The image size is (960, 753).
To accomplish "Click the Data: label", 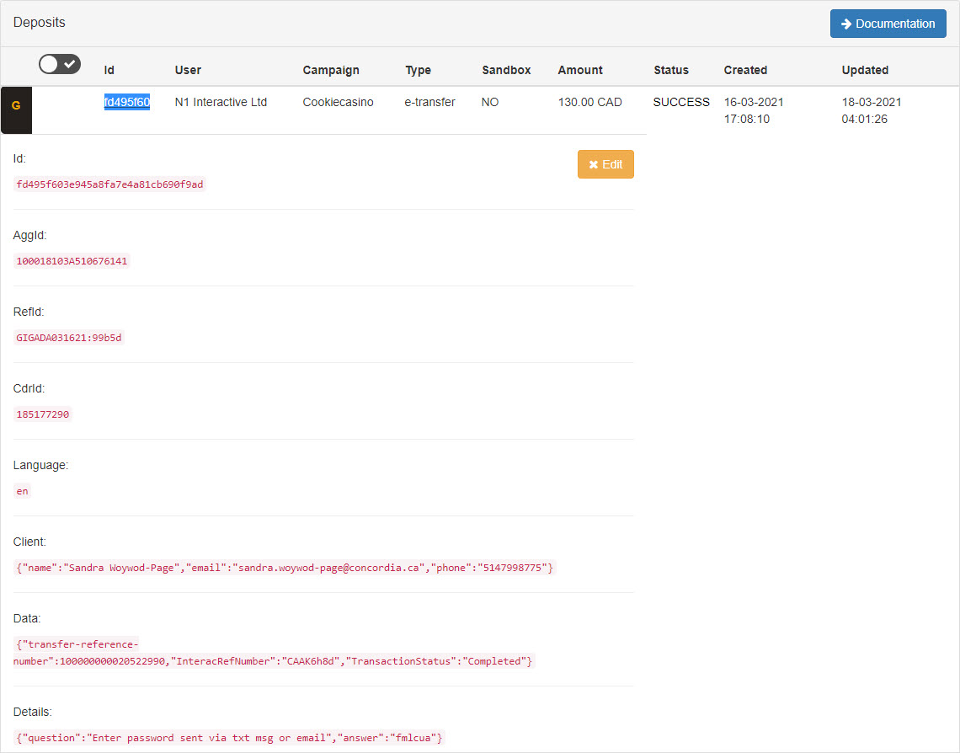I will 27,618.
